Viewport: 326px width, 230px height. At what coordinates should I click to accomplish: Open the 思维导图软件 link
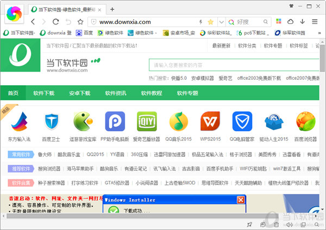(215, 183)
